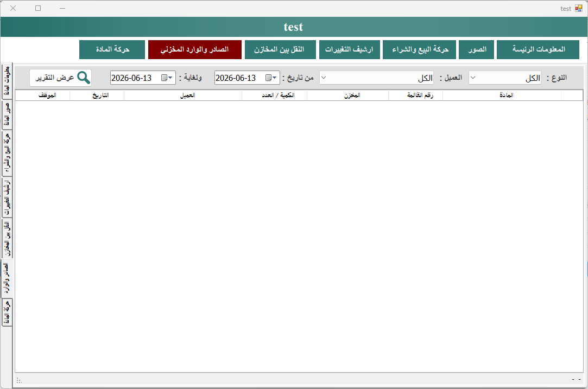Open حركة المادة section button
Viewport: 588px width, 389px height.
pyautogui.click(x=112, y=49)
